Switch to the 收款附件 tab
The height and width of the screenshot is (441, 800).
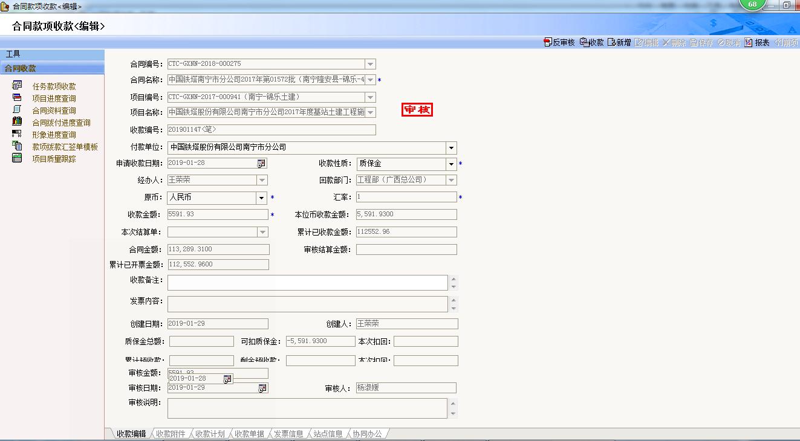(x=171, y=434)
